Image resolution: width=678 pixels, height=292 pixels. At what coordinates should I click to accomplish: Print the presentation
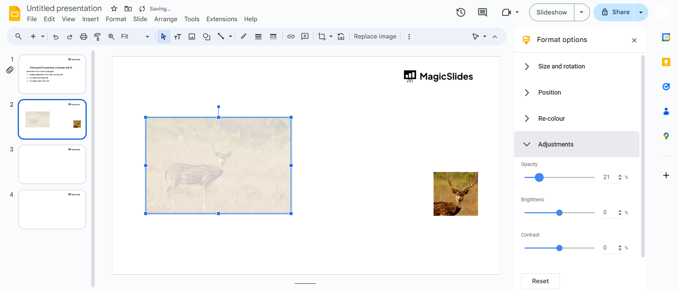83,36
